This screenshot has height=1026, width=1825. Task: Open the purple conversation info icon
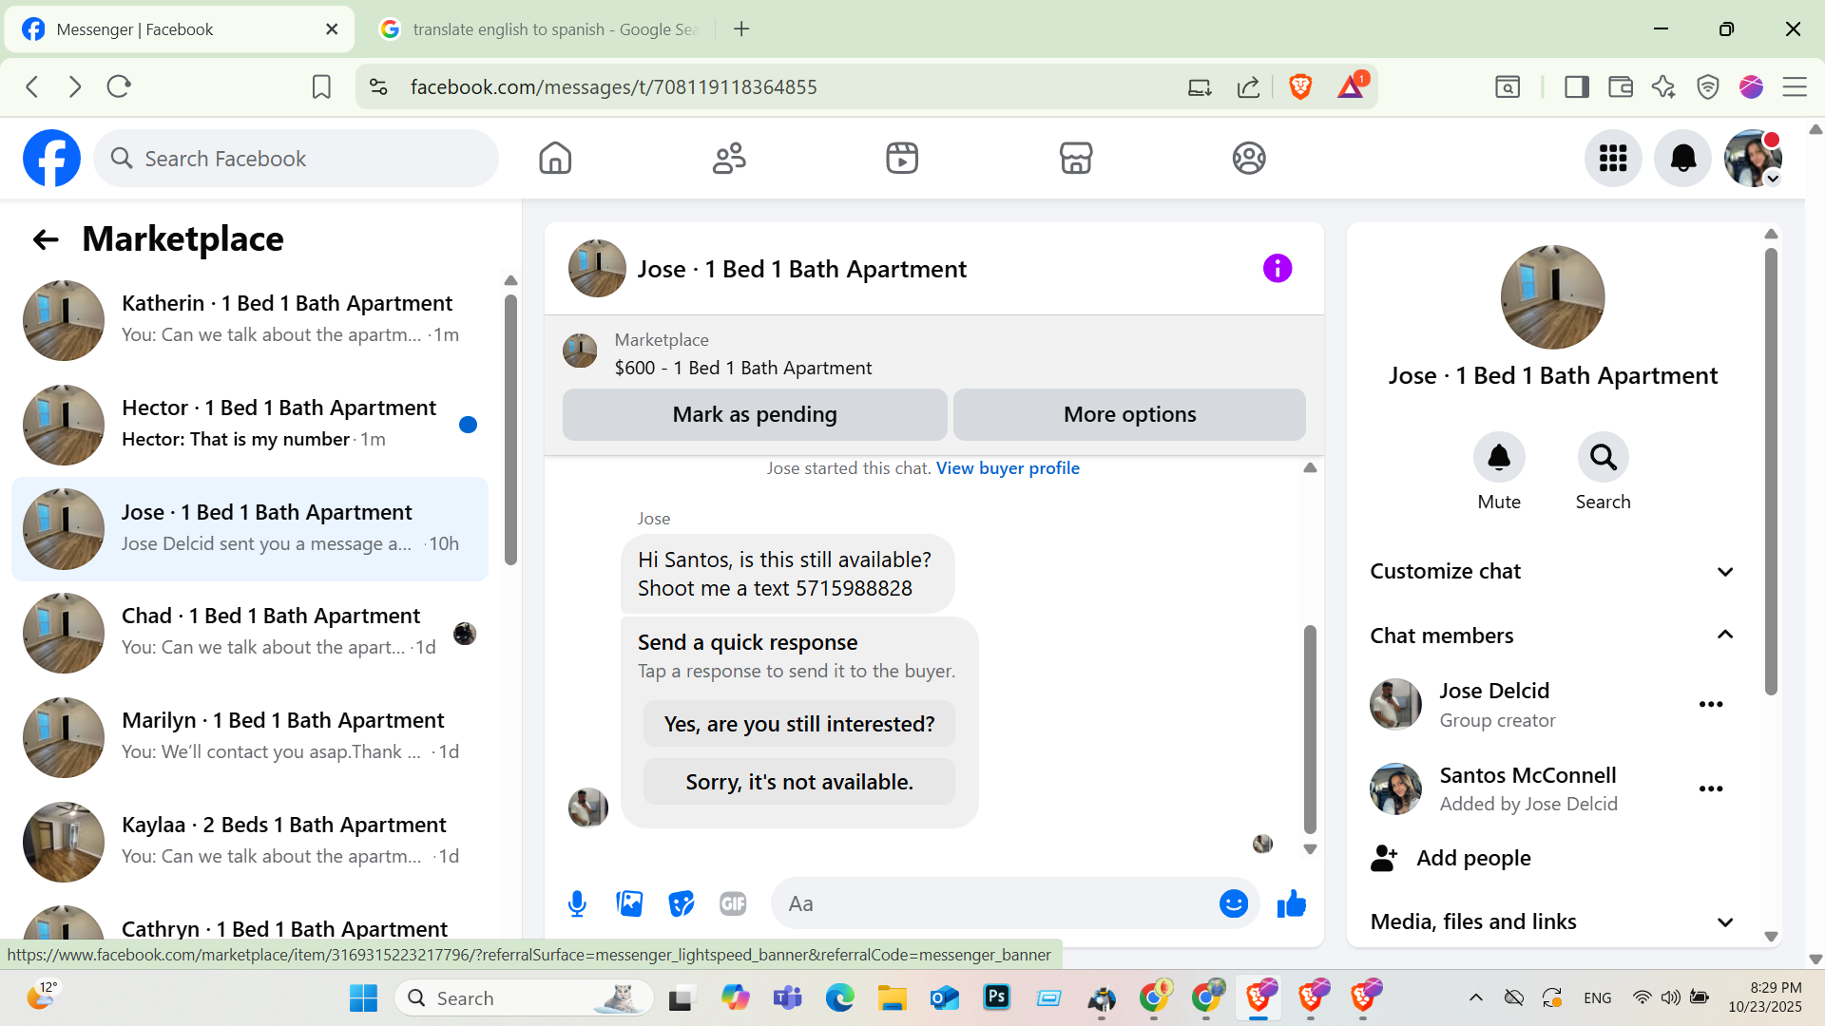1277,269
